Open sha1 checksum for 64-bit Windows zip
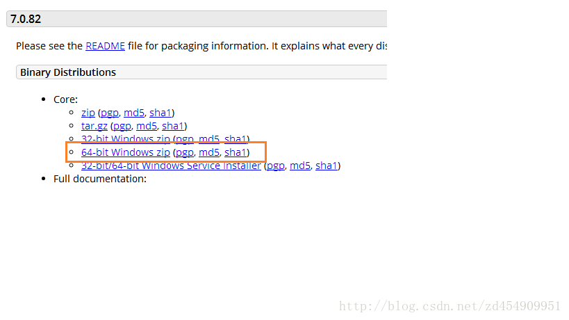569x320 pixels. click(x=235, y=152)
